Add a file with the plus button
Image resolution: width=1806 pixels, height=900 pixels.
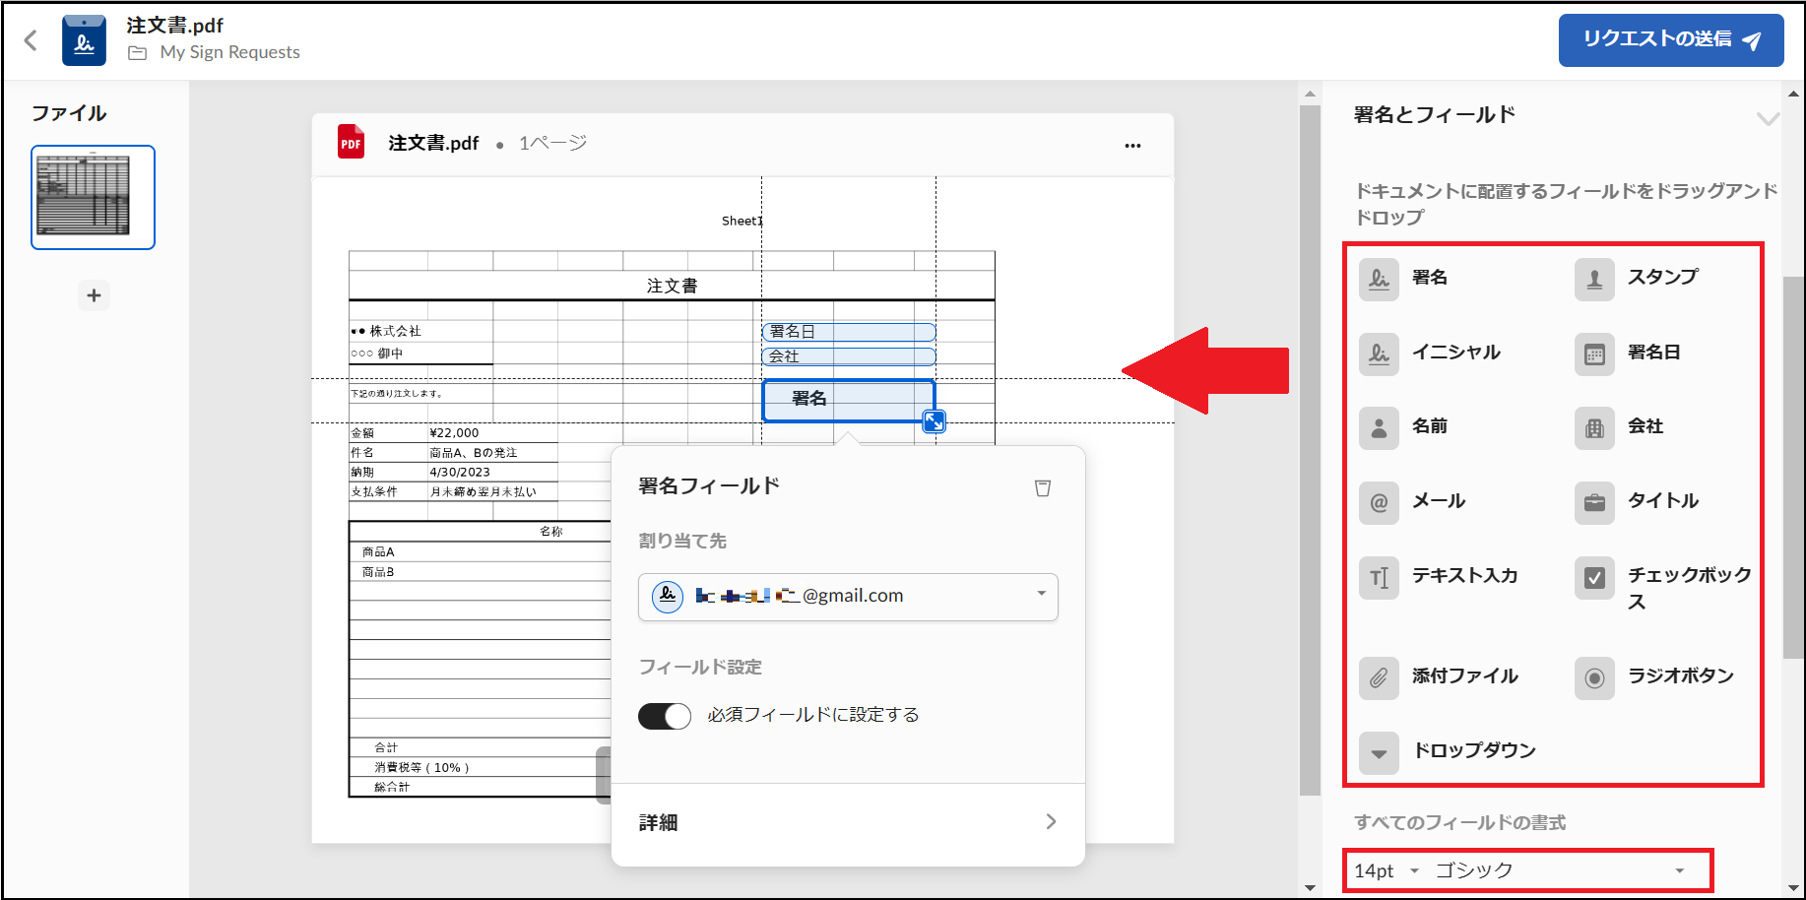94,295
